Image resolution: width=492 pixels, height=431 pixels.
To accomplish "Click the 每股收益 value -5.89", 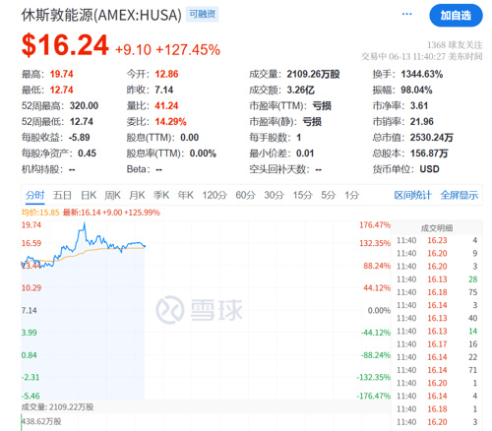I will click(80, 138).
